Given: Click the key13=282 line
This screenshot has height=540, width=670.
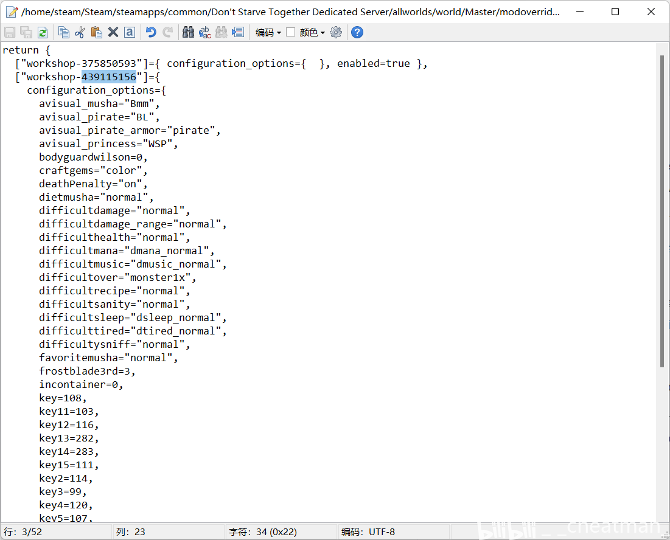Looking at the screenshot, I should click(x=69, y=438).
